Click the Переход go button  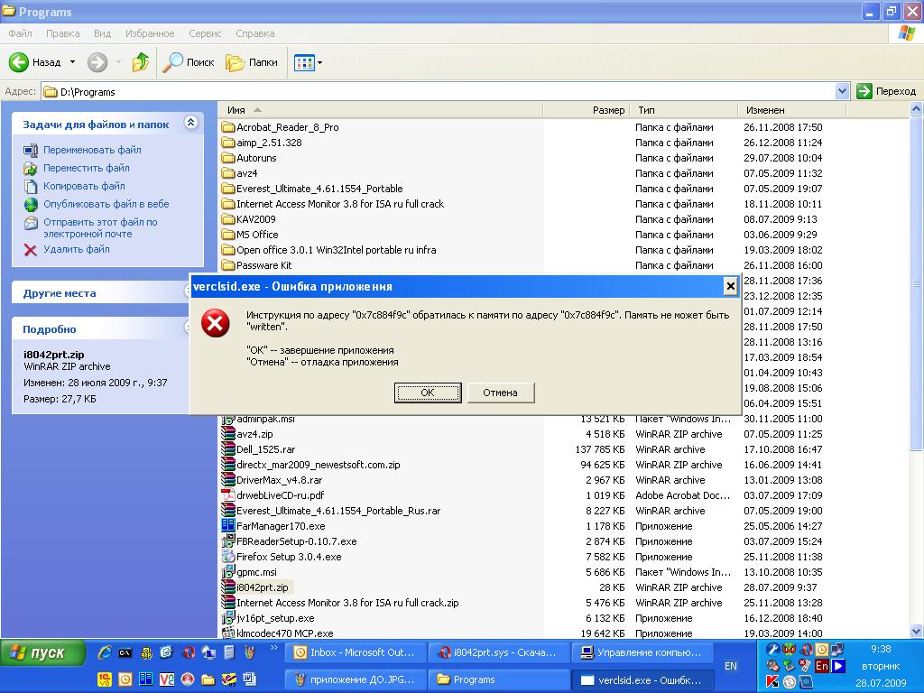(x=888, y=91)
